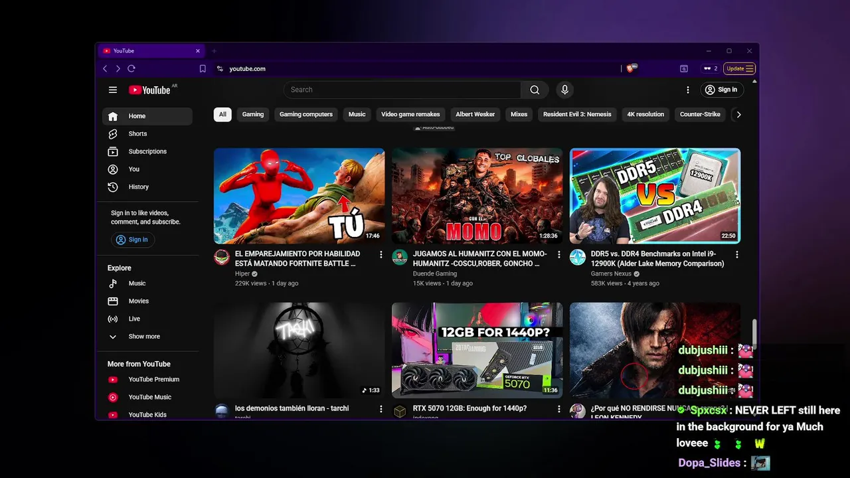Screen dimensions: 850x478
Task: Bookmark this page with bookmark icon
Action: click(203, 68)
